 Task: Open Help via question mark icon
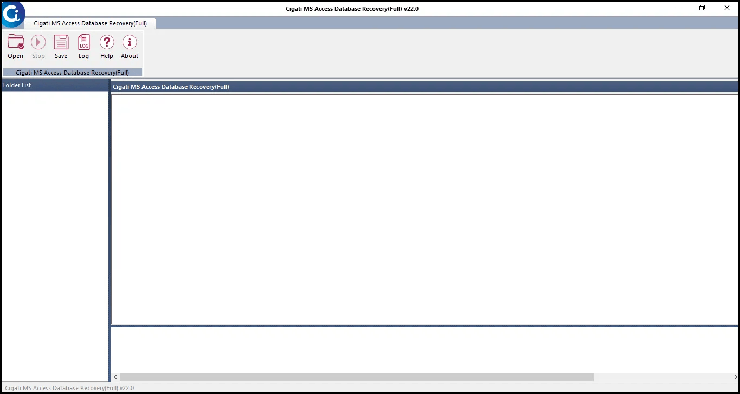coord(107,42)
